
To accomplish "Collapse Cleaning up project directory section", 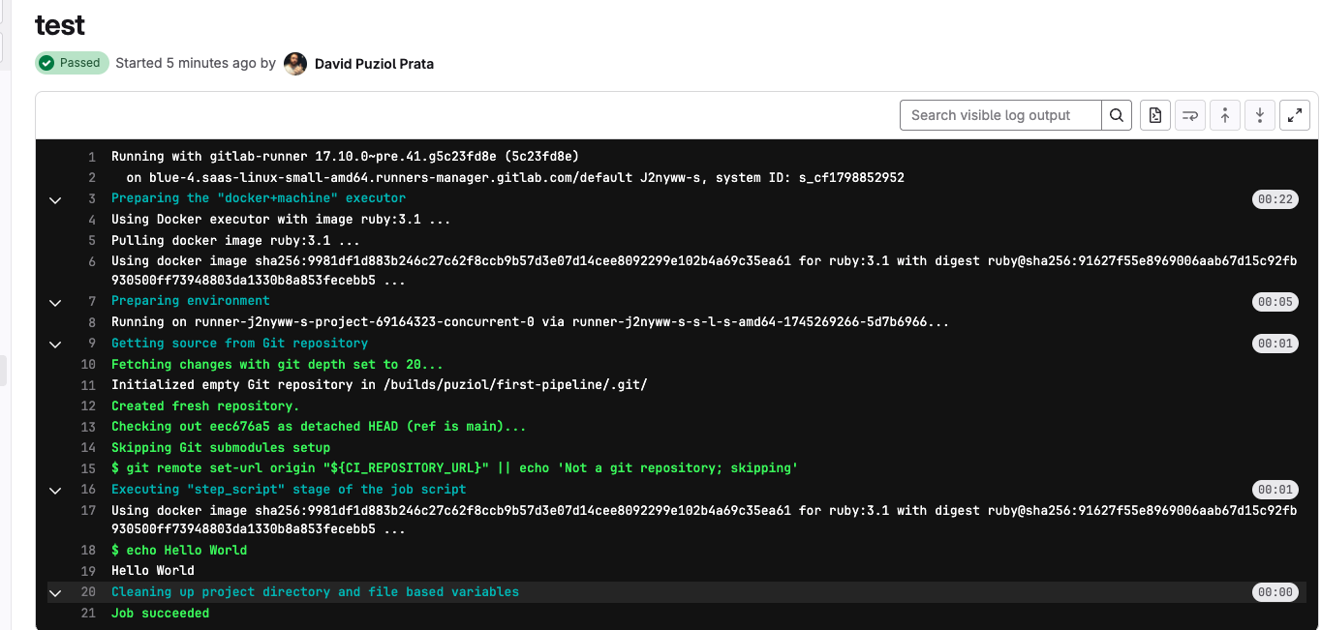I will pos(55,592).
